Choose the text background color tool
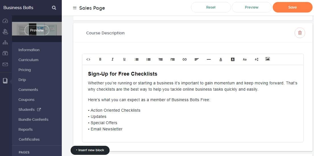Screen dimensions: 314x156 point(233,59)
